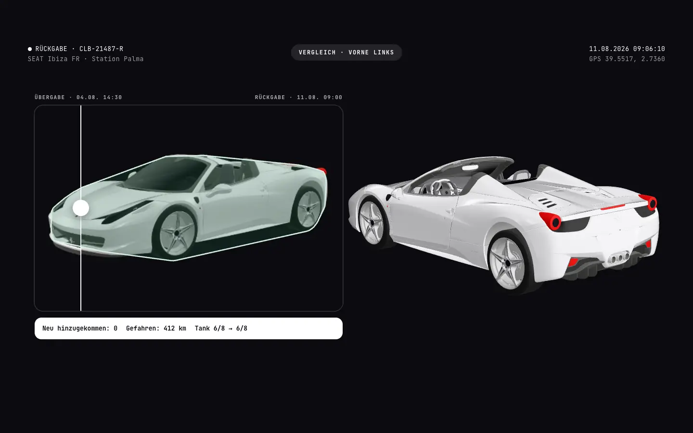Select the SEAT Ibiza FR · Station Palma text

coord(86,59)
